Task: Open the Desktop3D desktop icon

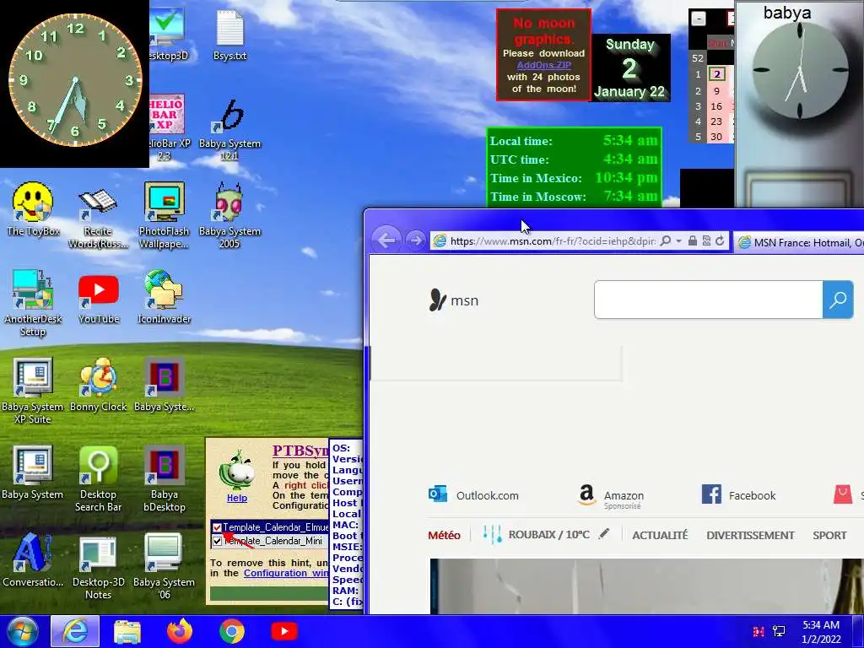Action: pyautogui.click(x=168, y=33)
